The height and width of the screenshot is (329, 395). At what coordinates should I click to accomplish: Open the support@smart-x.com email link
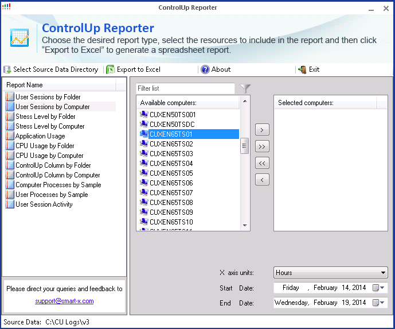64,301
